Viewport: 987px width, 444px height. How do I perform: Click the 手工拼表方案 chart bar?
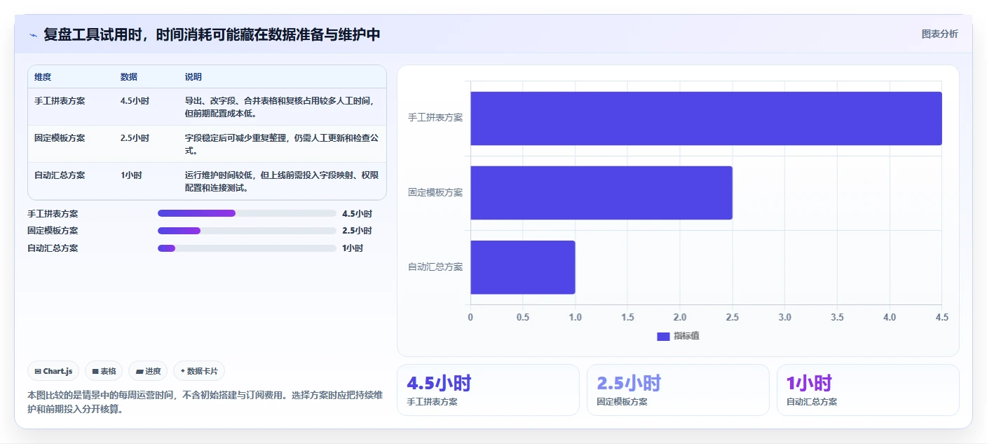click(x=706, y=118)
